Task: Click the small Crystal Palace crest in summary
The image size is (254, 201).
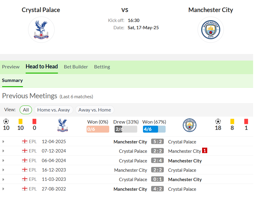Action: click(62, 125)
